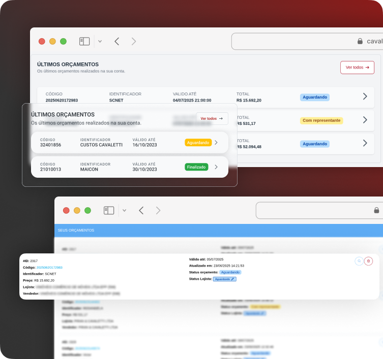Expand the Com representante quote row chevron
The image size is (383, 359).
[365, 120]
